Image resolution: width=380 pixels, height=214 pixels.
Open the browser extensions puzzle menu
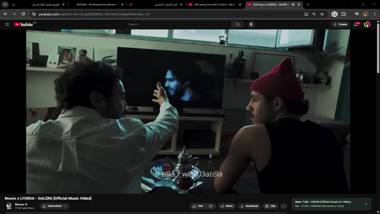click(344, 14)
